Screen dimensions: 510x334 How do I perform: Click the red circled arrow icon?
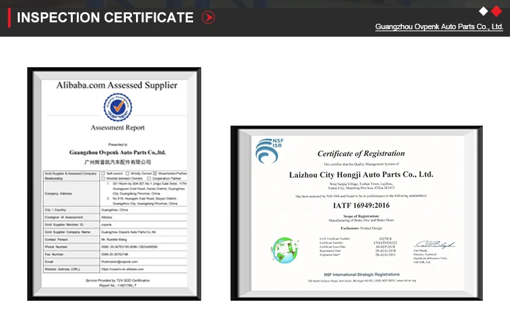click(x=208, y=18)
